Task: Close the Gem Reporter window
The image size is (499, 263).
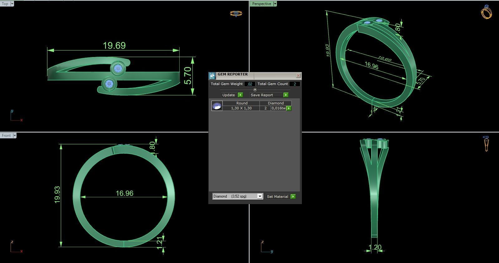Action: click(x=298, y=76)
